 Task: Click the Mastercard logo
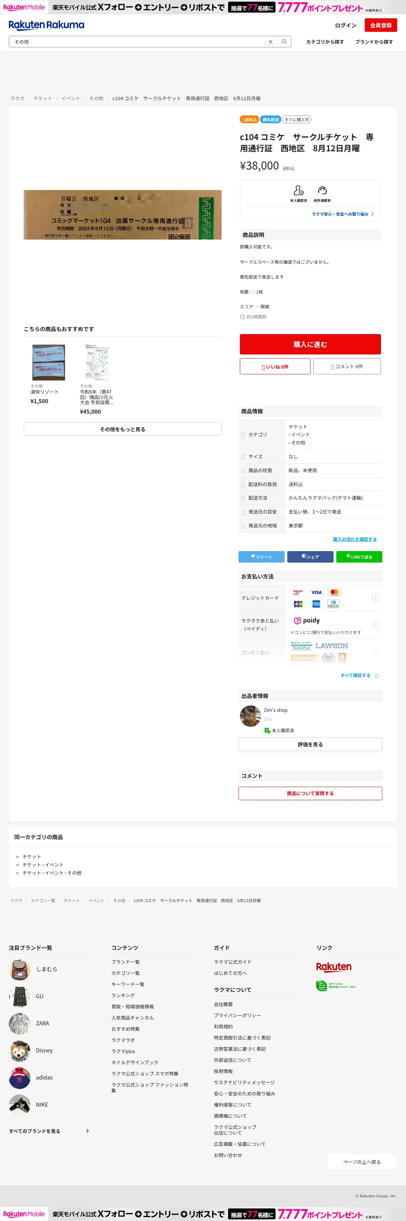pyautogui.click(x=335, y=592)
